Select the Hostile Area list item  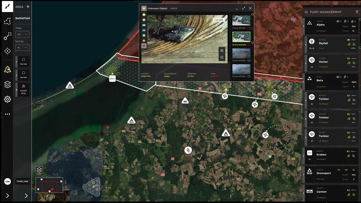click(23, 89)
